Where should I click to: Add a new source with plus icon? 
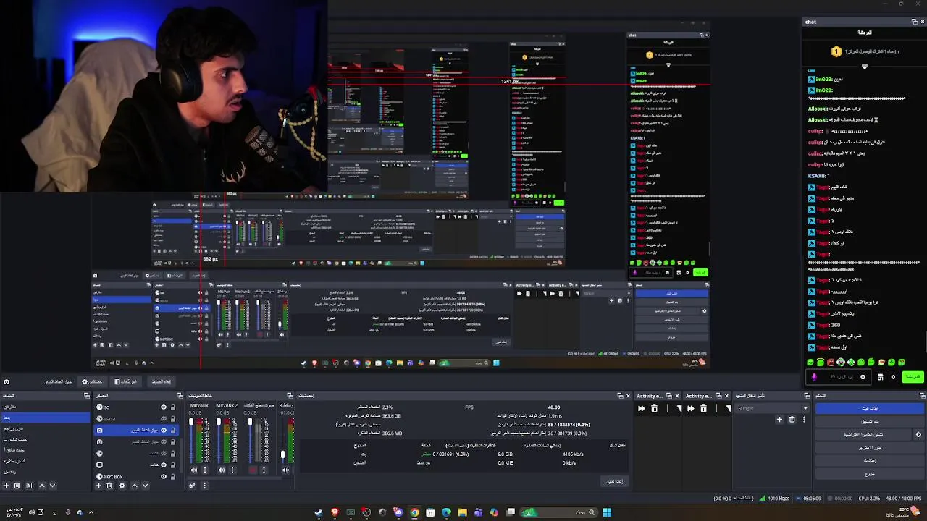click(x=98, y=486)
